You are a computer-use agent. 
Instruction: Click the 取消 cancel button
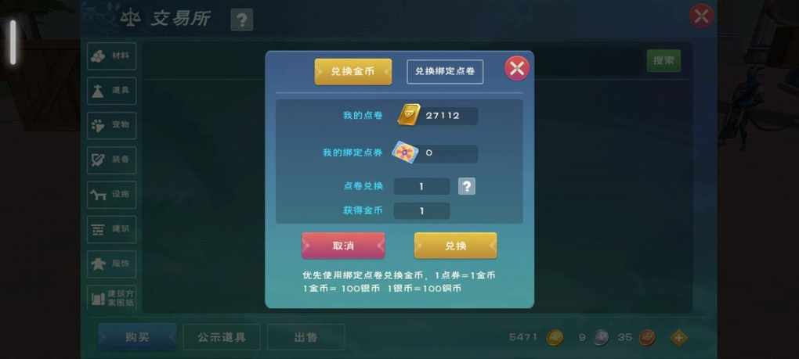[x=343, y=246]
